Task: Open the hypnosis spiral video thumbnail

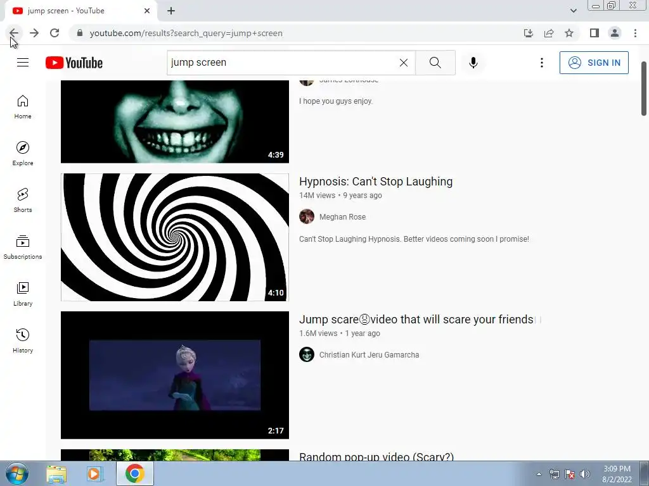Action: click(x=175, y=237)
